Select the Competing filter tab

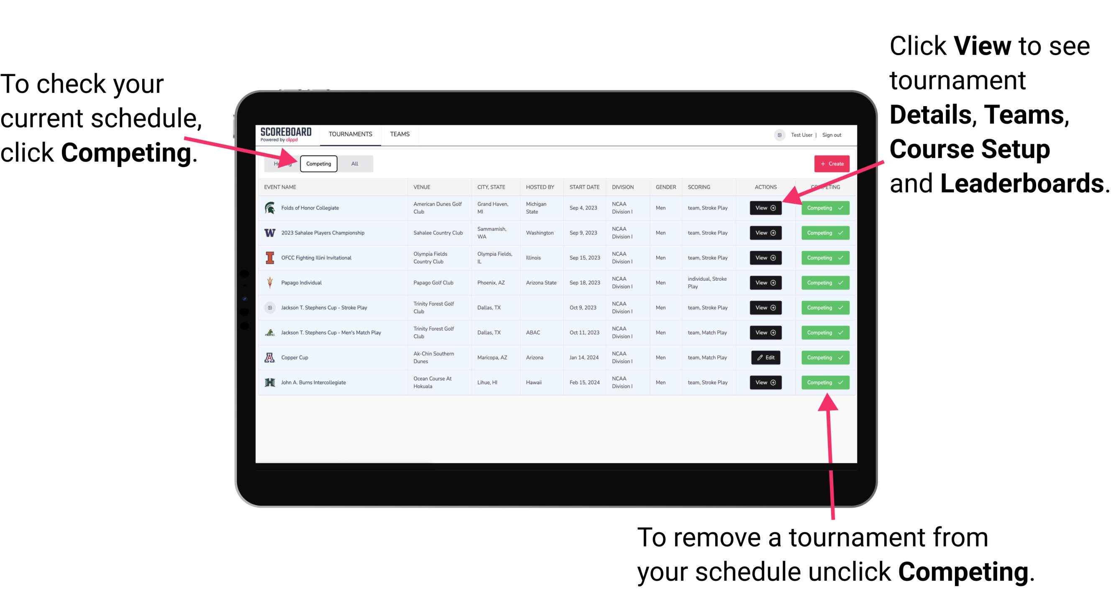[317, 163]
